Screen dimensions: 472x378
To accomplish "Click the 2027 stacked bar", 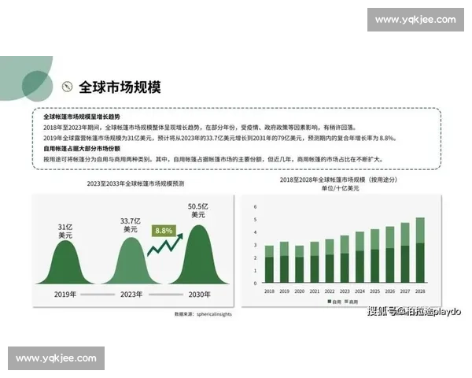I will 405,253.
